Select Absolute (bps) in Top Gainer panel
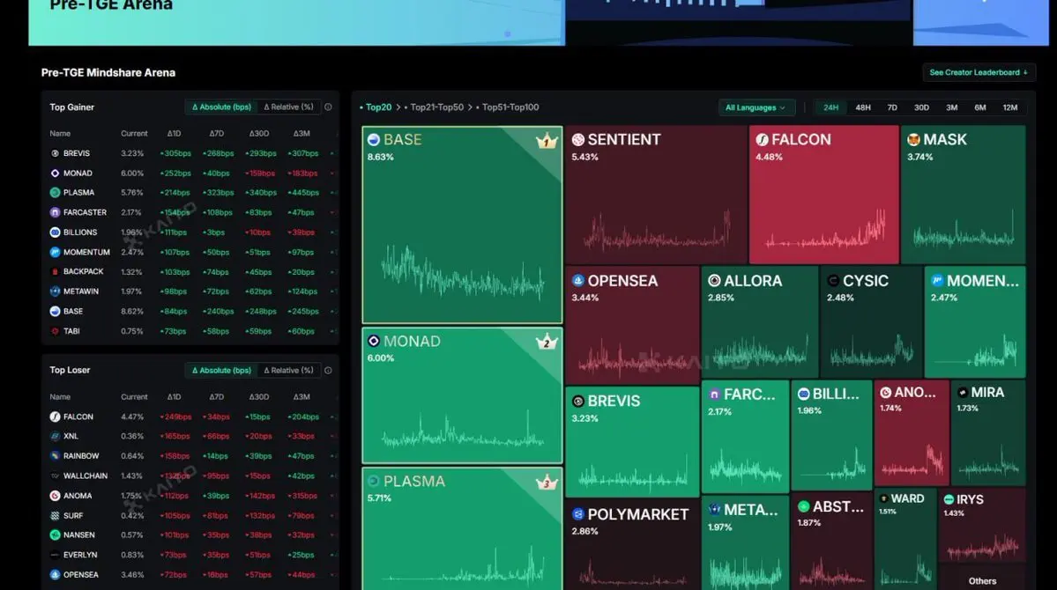This screenshot has height=590, width=1057. (x=222, y=107)
